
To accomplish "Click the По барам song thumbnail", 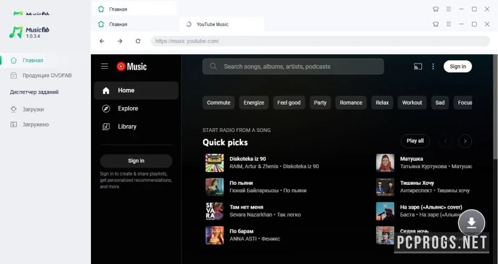I will coord(215,235).
